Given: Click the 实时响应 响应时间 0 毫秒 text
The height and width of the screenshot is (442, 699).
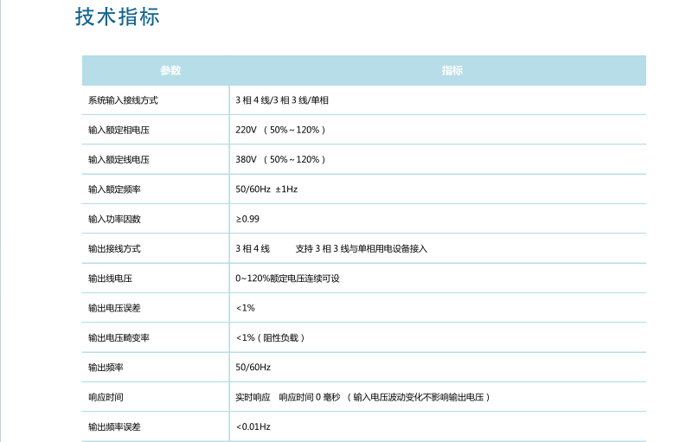Looking at the screenshot, I should pyautogui.click(x=287, y=397).
